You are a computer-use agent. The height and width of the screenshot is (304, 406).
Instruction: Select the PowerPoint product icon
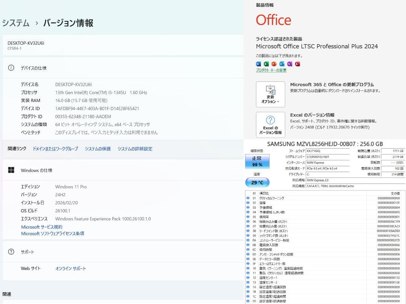[274, 64]
